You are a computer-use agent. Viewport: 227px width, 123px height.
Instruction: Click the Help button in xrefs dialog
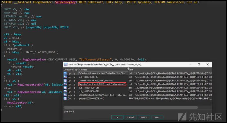point(157,118)
